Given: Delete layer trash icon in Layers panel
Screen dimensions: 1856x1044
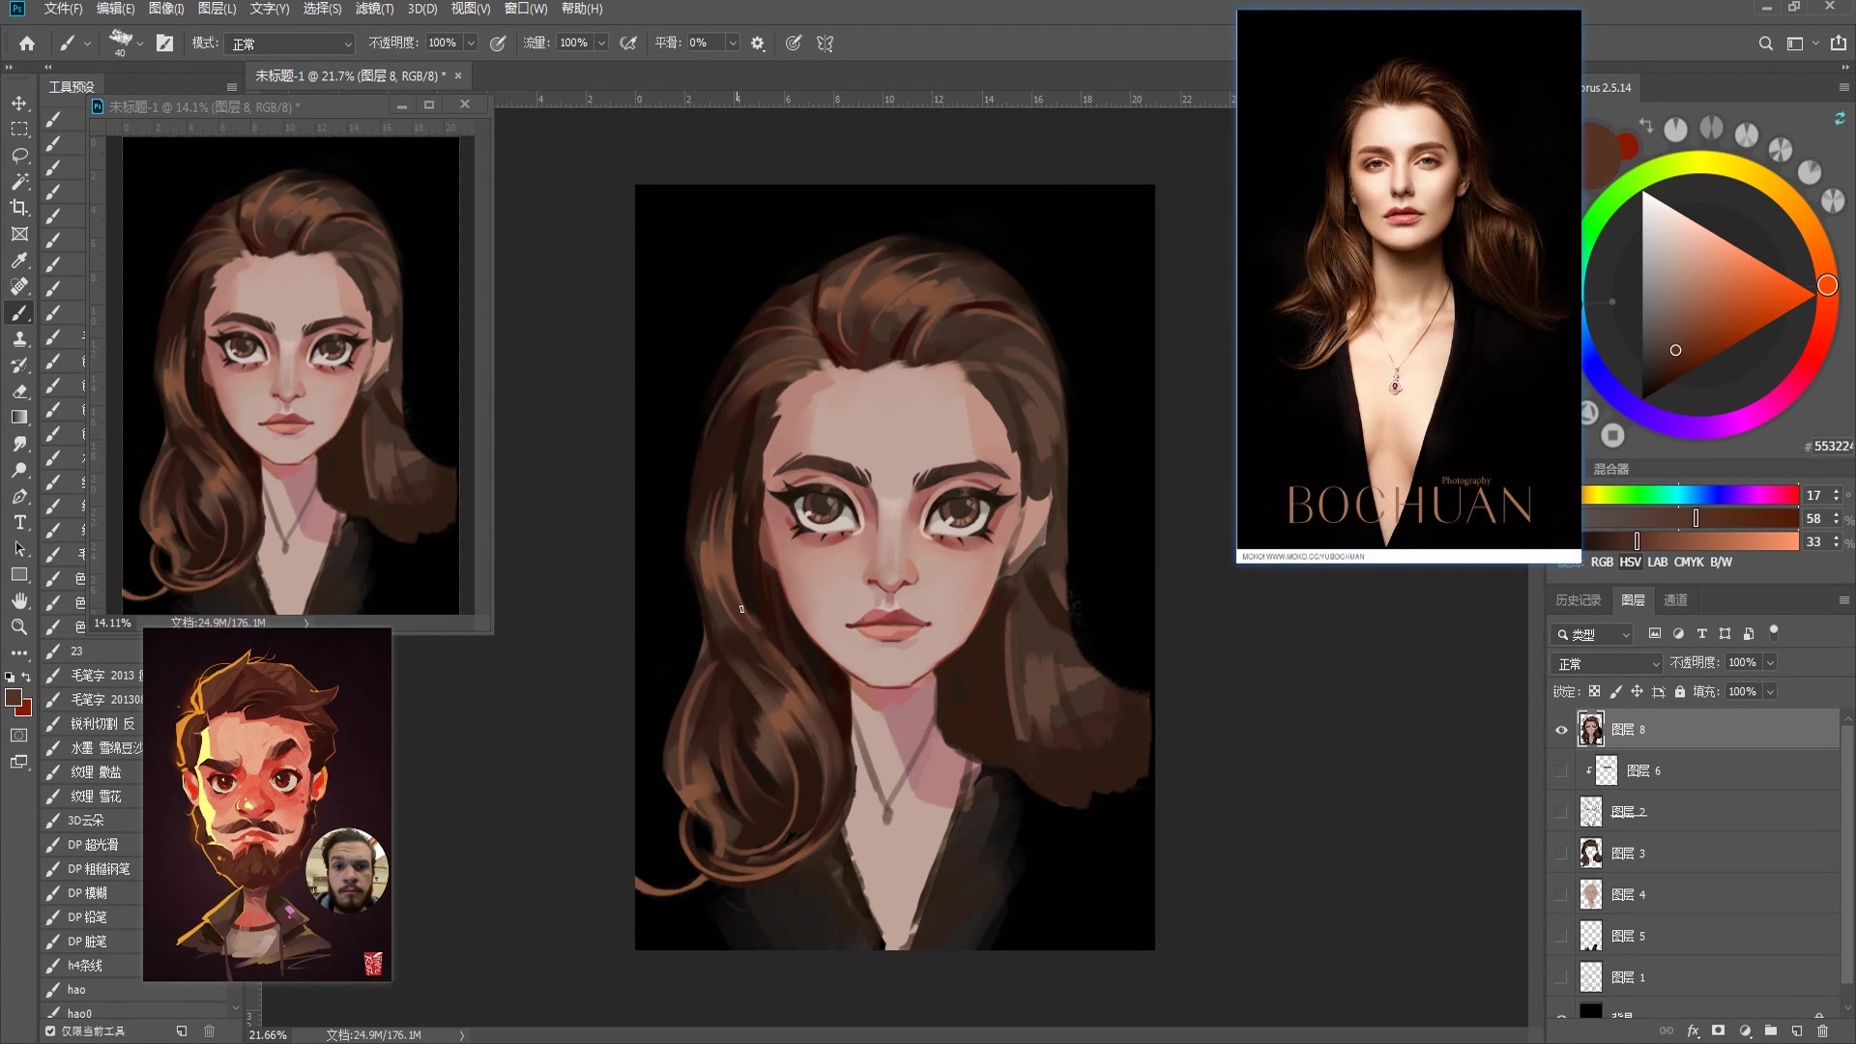Looking at the screenshot, I should (1822, 1030).
